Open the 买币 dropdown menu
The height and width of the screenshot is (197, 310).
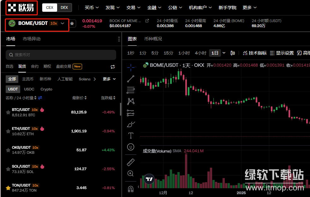(92, 8)
